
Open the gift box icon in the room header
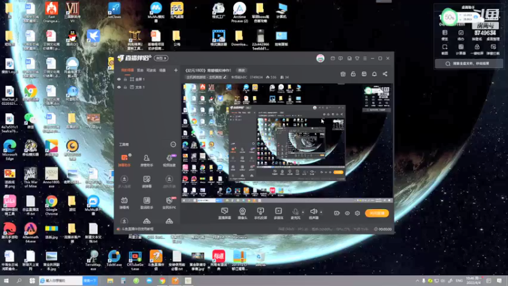343,74
